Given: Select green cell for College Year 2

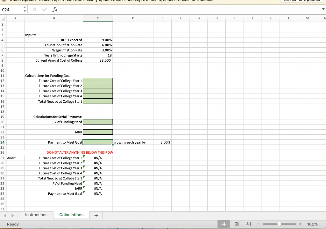Looking at the screenshot, I should pos(98,86).
